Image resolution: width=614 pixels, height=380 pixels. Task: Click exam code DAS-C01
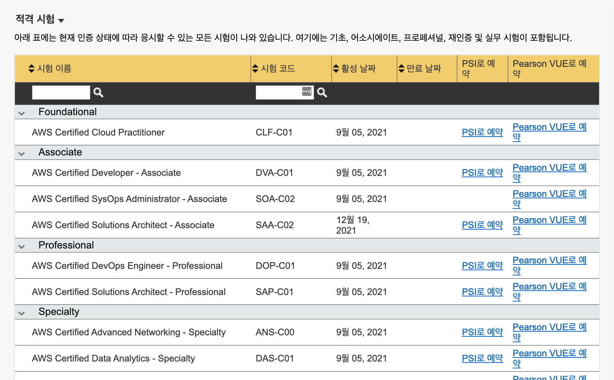tap(275, 358)
